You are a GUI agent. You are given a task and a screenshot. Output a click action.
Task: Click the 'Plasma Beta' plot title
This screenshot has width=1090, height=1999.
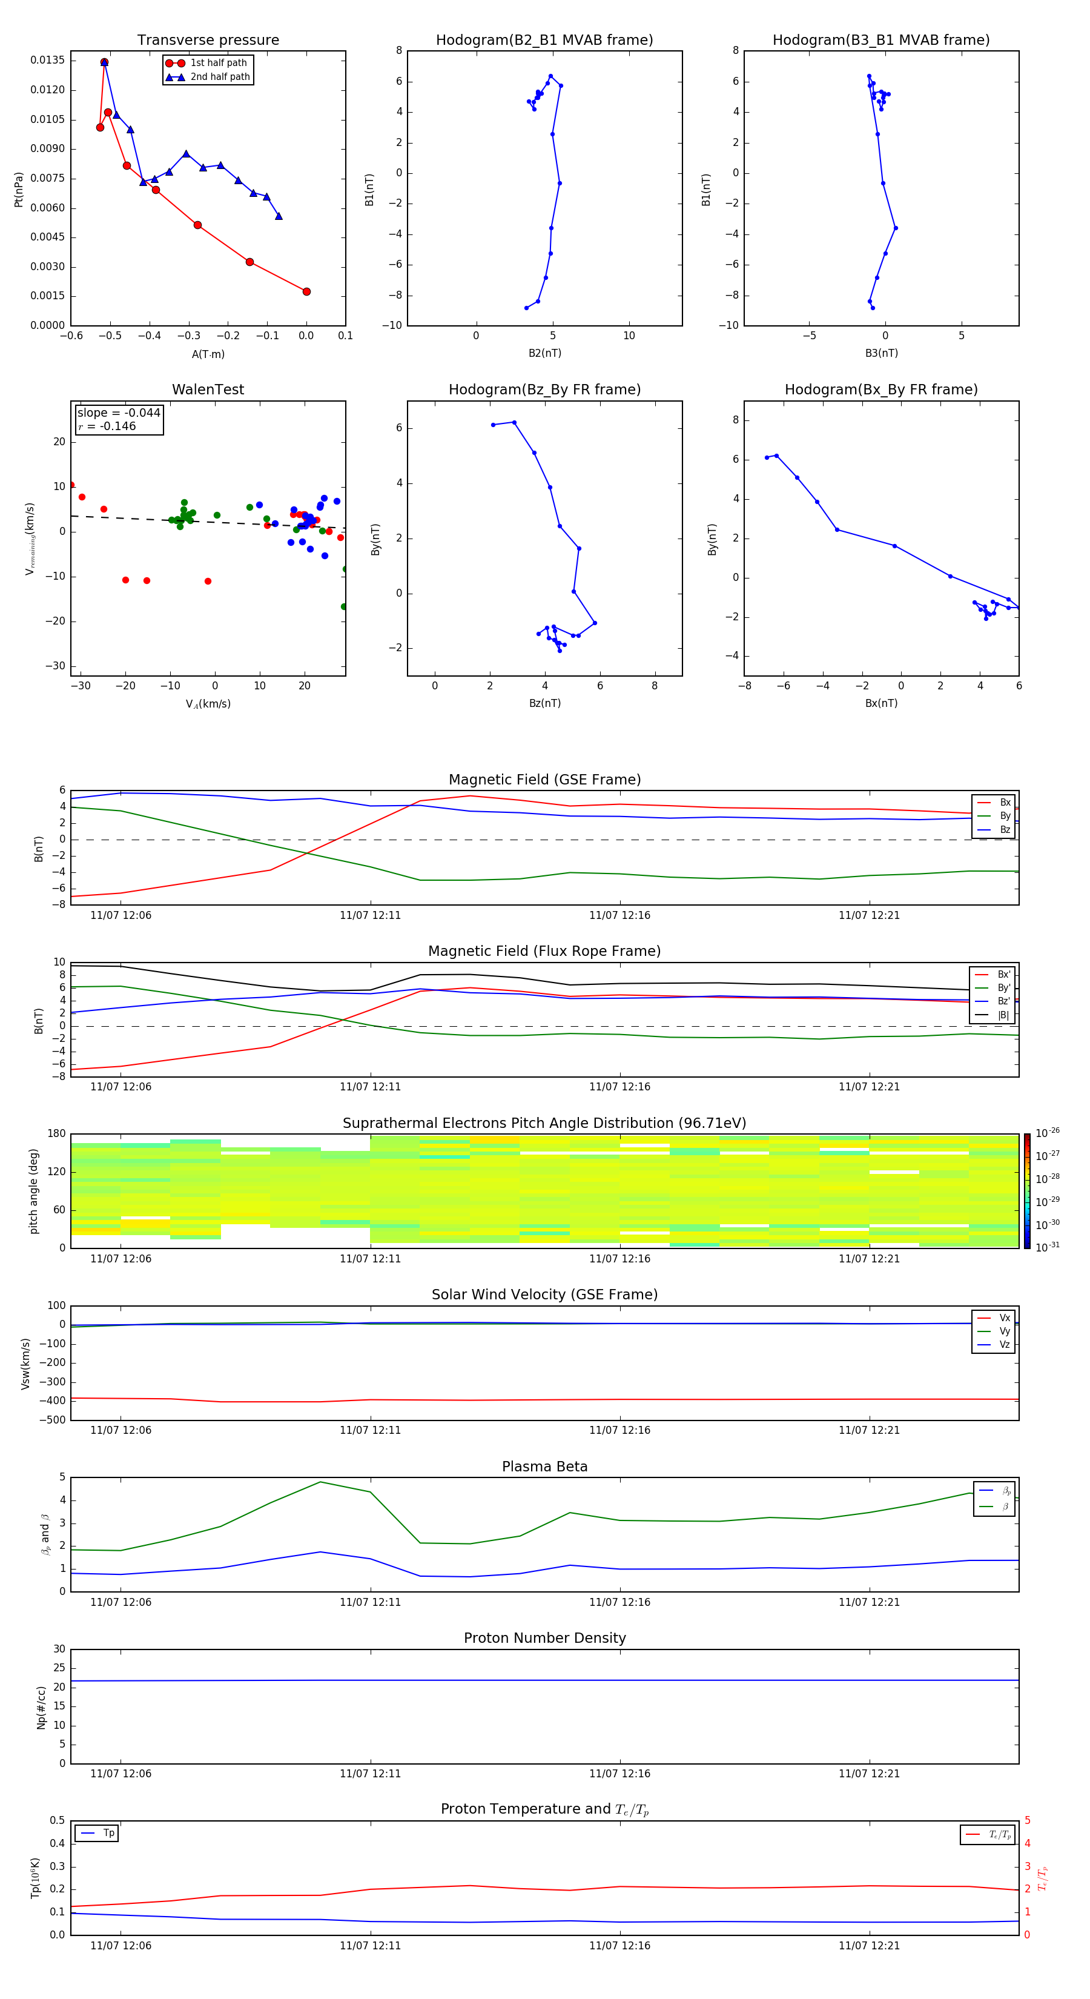click(x=544, y=1467)
